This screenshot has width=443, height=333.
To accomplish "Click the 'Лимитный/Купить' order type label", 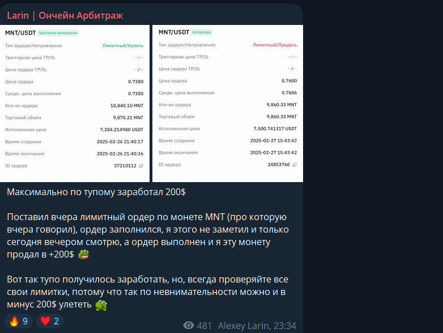I will pyautogui.click(x=123, y=45).
